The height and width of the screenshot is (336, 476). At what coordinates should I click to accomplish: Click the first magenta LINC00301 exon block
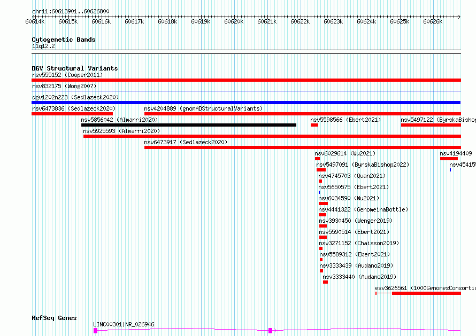pos(95,331)
